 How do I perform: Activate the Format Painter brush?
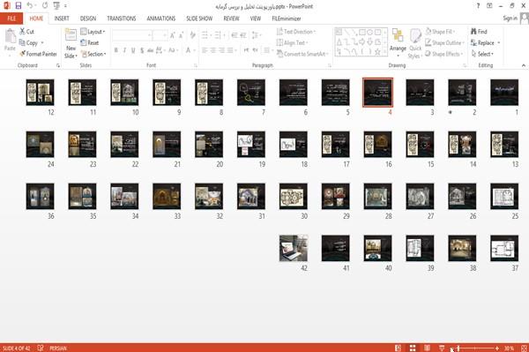pos(38,54)
